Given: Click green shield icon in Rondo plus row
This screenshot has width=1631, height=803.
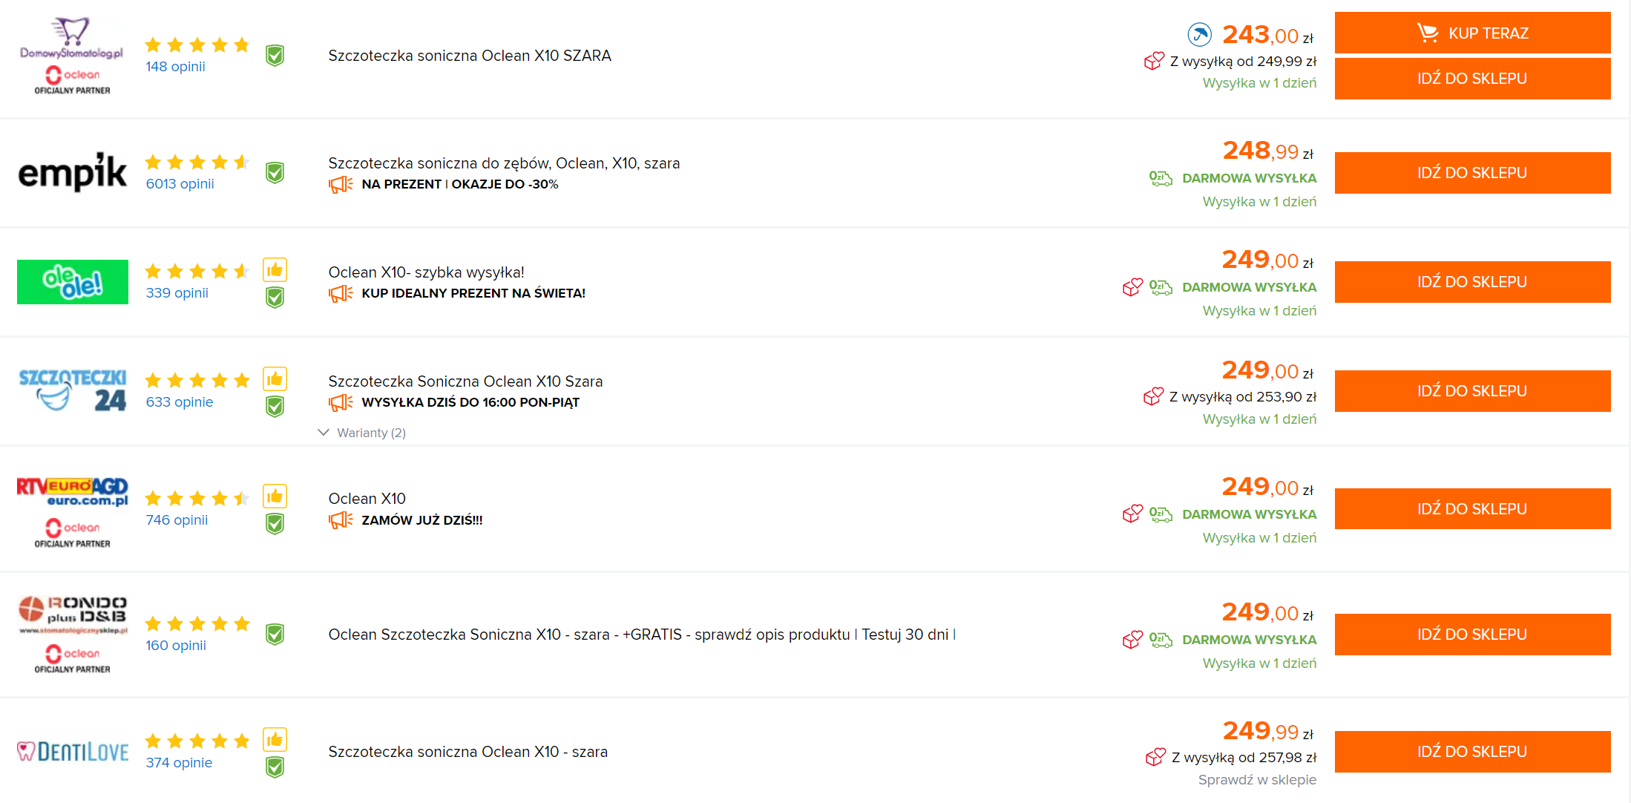Looking at the screenshot, I should pos(275,635).
